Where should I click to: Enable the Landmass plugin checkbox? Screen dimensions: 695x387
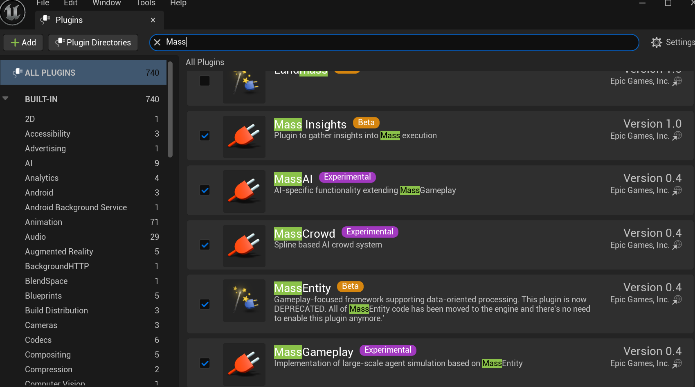pyautogui.click(x=205, y=81)
